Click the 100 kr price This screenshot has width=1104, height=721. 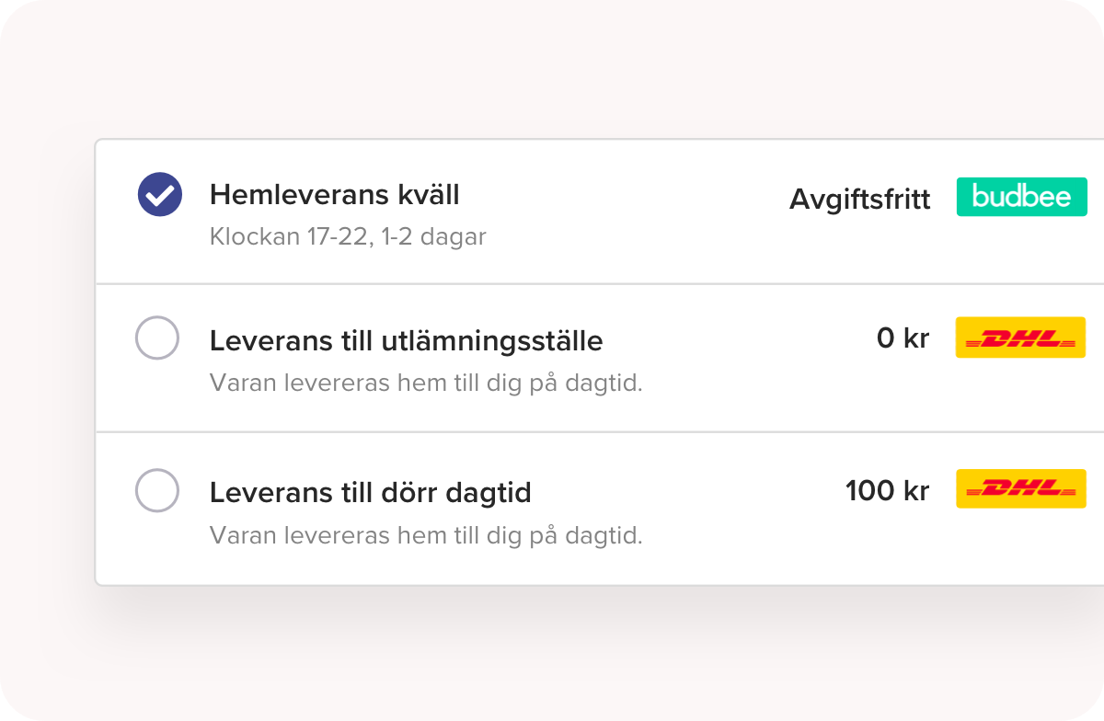888,491
